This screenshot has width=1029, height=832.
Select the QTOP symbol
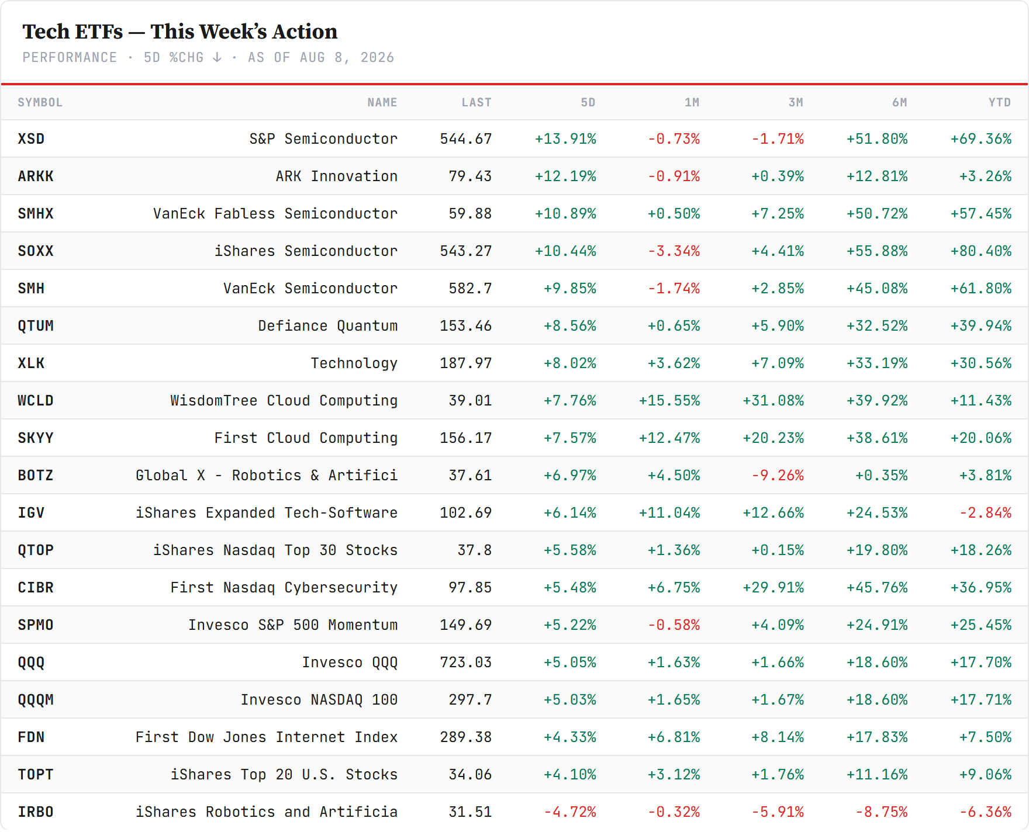pyautogui.click(x=36, y=550)
